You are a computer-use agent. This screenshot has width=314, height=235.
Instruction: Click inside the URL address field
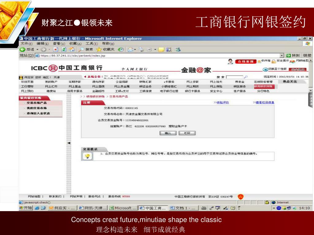157,56
